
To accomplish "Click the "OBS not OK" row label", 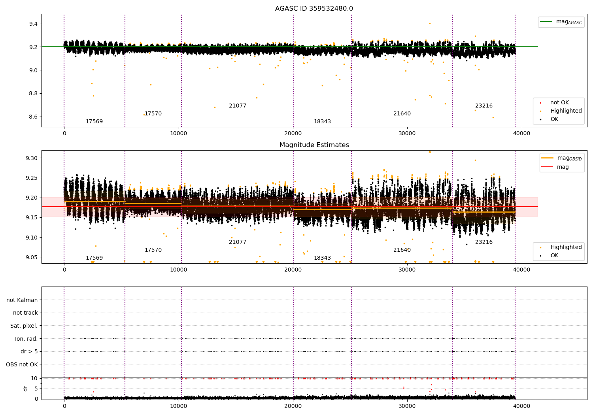I will [x=22, y=365].
